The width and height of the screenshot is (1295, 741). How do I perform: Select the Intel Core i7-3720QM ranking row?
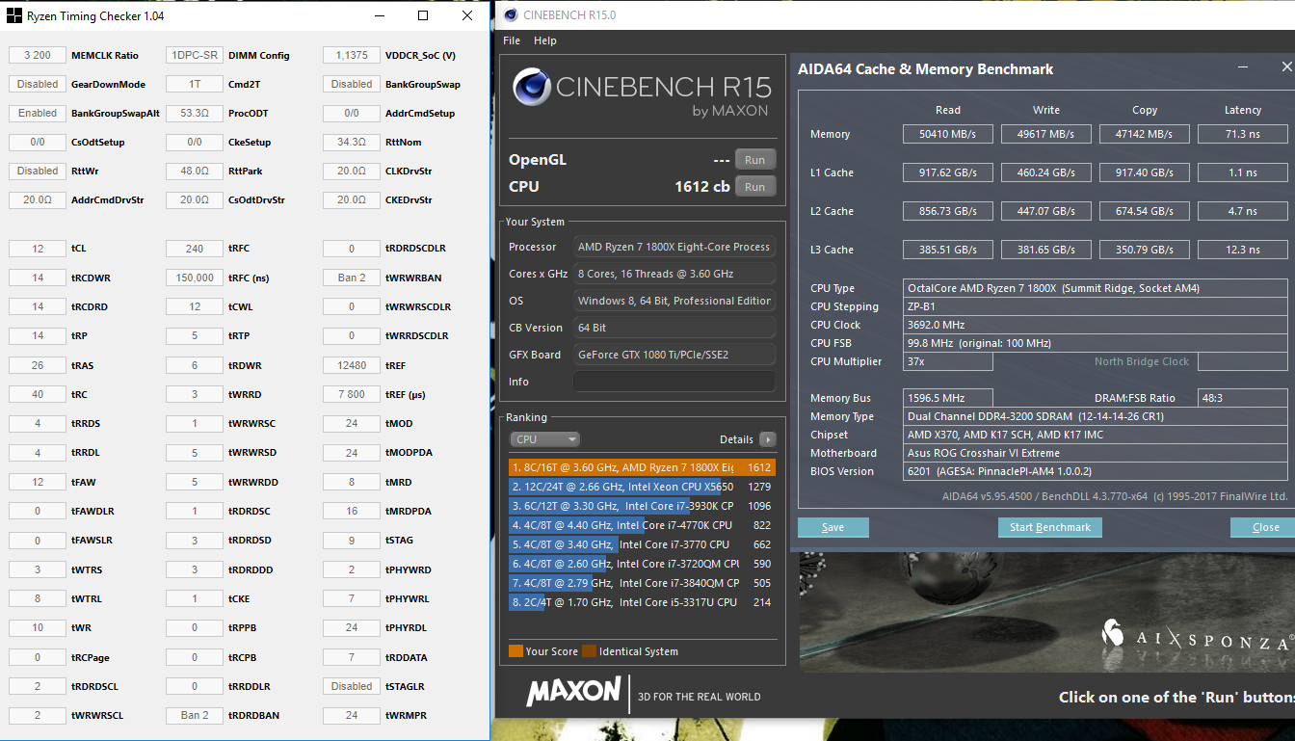[642, 564]
